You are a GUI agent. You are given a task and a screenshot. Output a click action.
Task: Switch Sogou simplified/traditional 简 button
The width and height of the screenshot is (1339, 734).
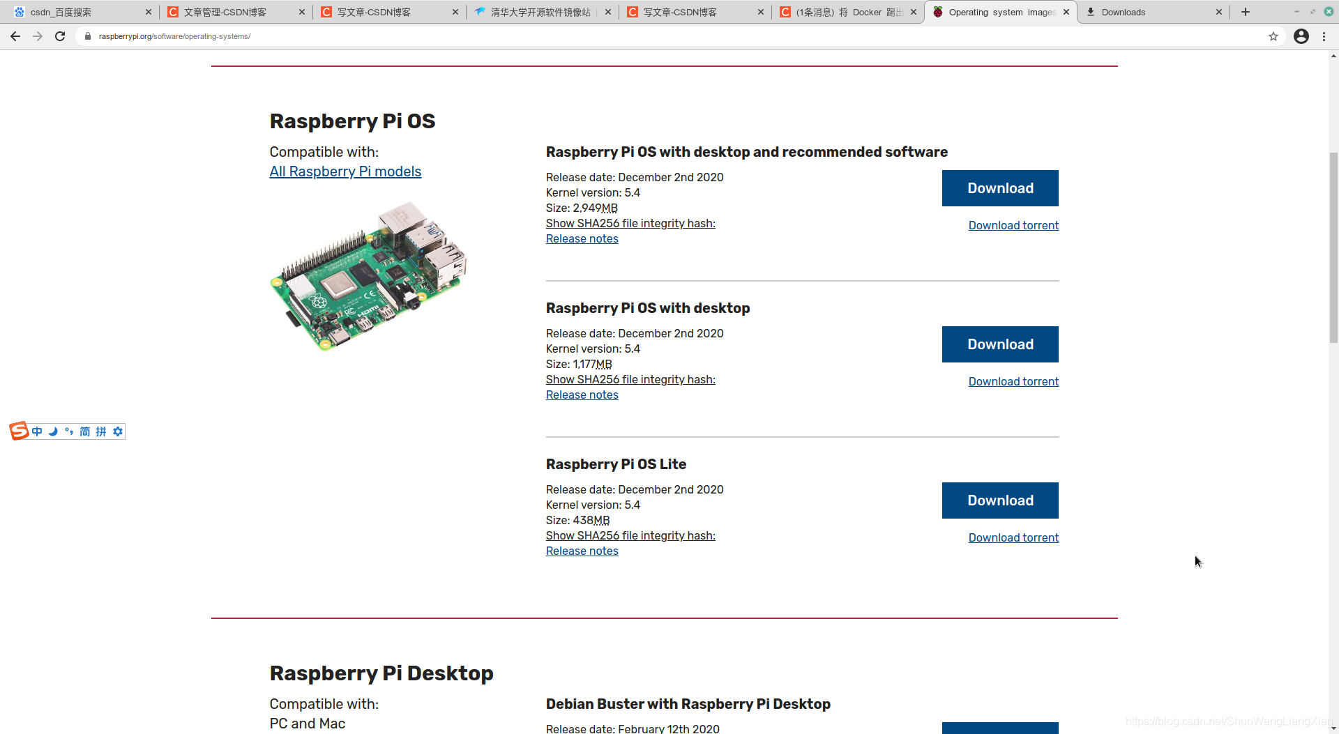click(x=85, y=431)
